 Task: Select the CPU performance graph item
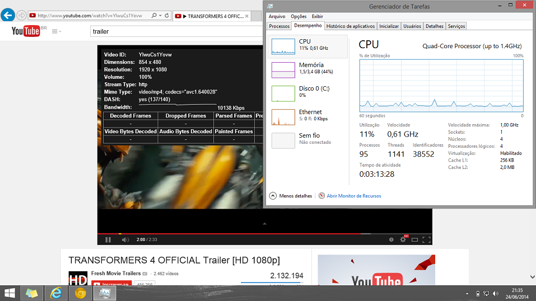pyautogui.click(x=307, y=46)
